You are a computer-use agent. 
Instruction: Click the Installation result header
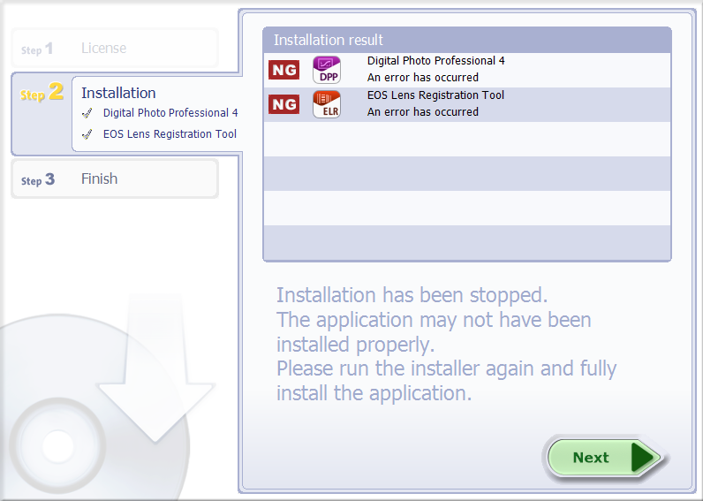tap(329, 40)
